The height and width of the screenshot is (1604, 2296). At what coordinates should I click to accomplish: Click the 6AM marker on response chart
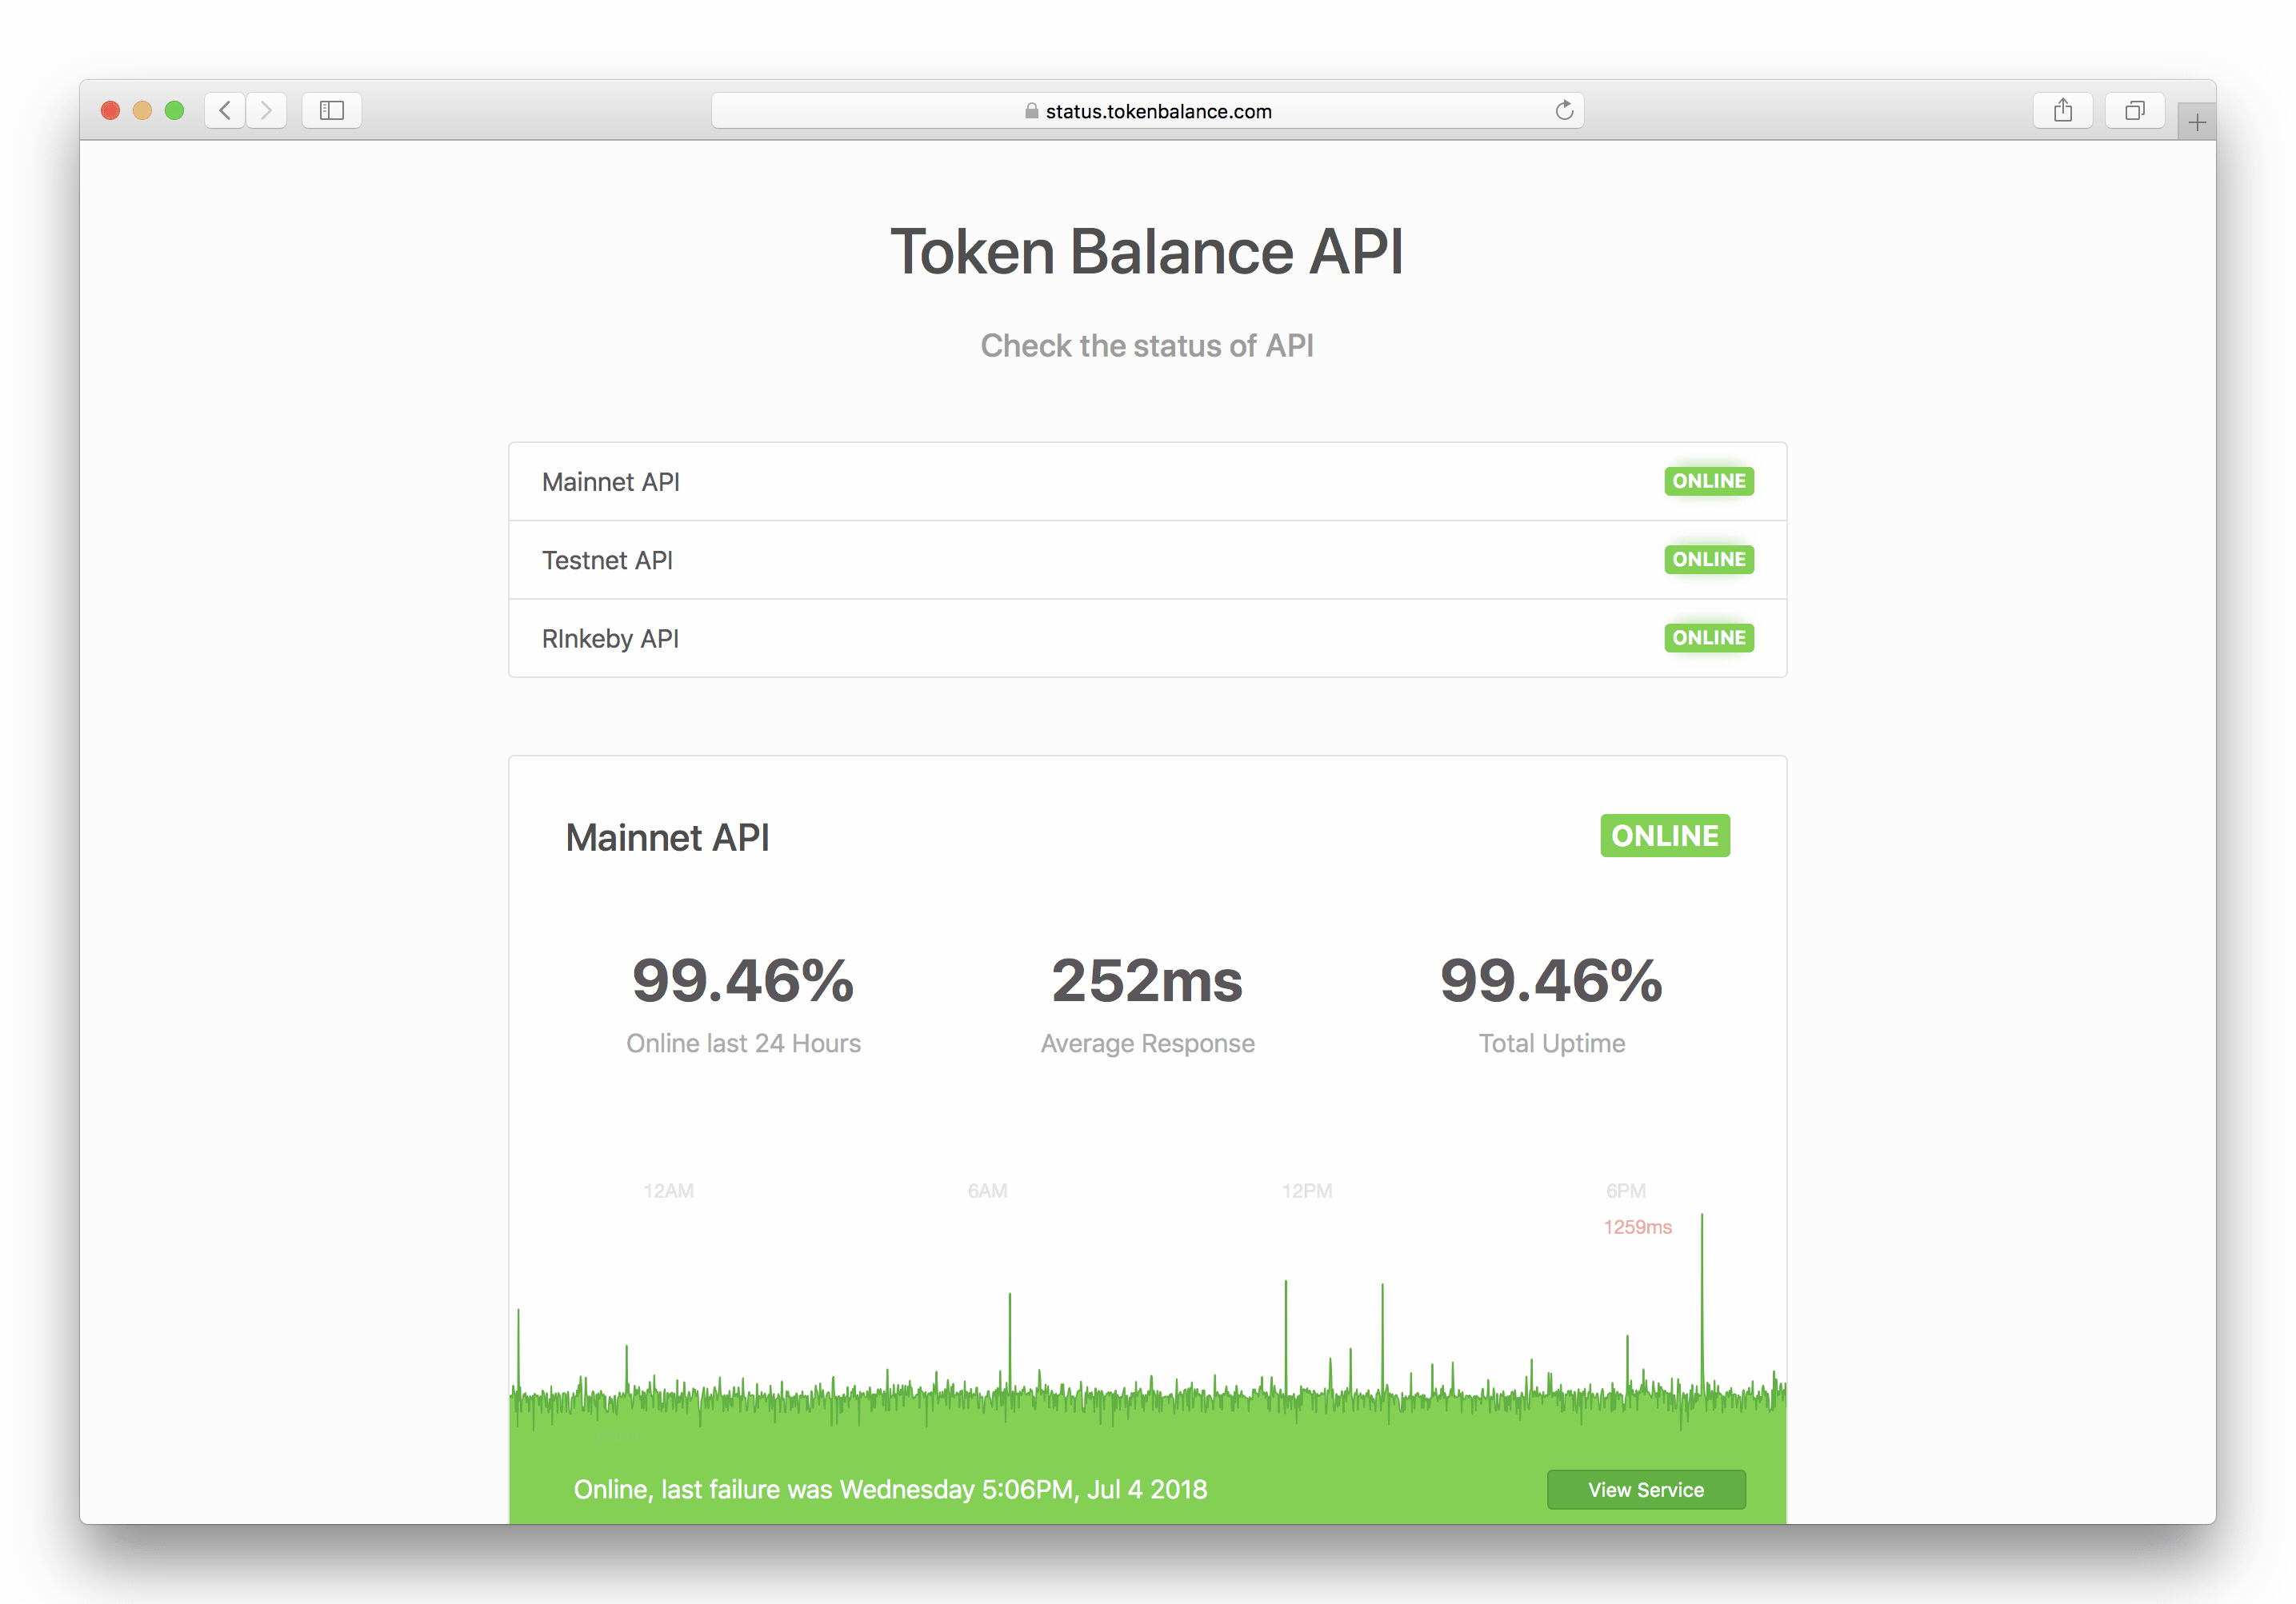point(987,1191)
